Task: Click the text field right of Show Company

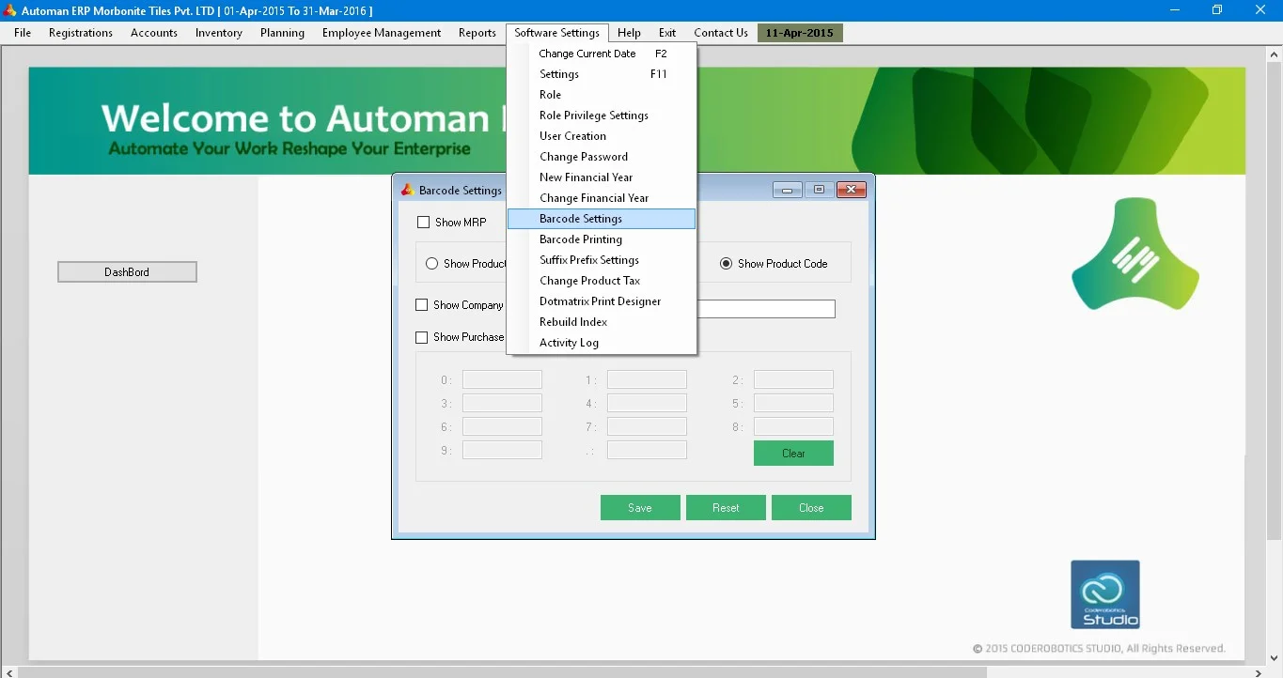Action: click(766, 309)
